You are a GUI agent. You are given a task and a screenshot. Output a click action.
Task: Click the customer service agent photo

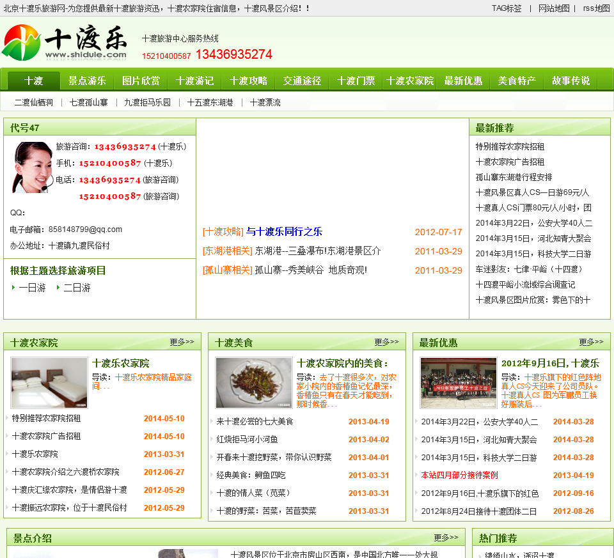point(33,167)
